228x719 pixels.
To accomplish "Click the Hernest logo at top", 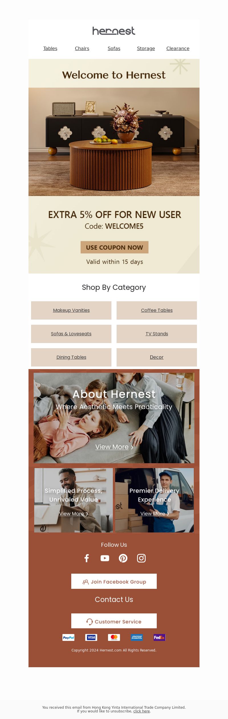I will coord(114,31).
